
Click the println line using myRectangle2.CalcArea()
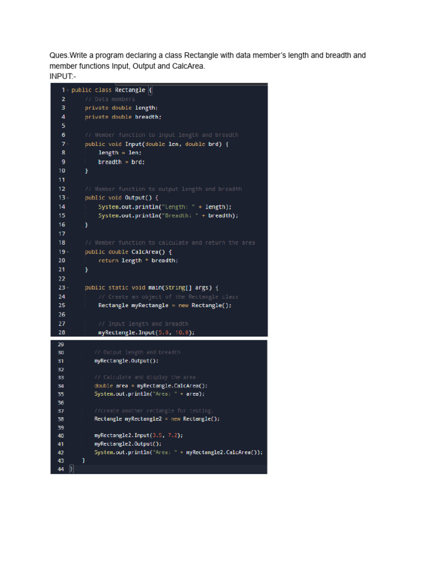pyautogui.click(x=178, y=452)
